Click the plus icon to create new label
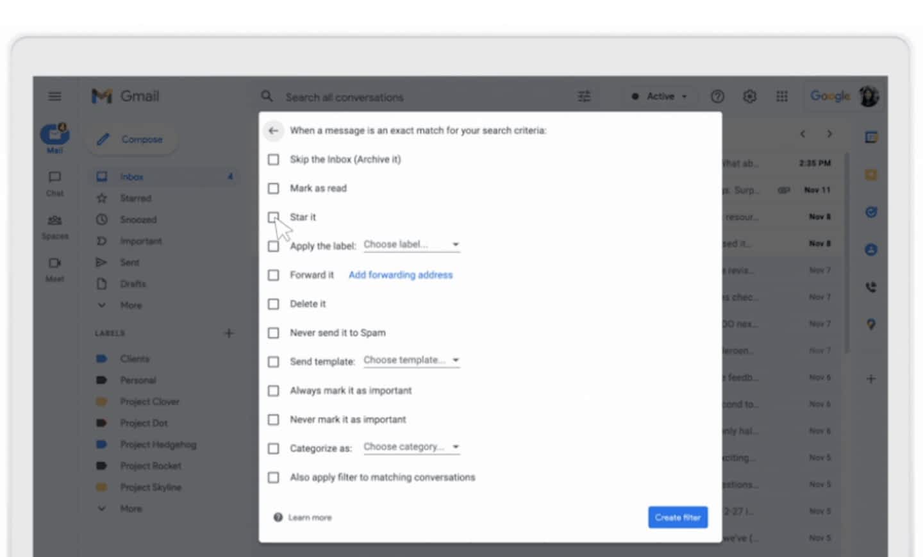 pyautogui.click(x=229, y=333)
